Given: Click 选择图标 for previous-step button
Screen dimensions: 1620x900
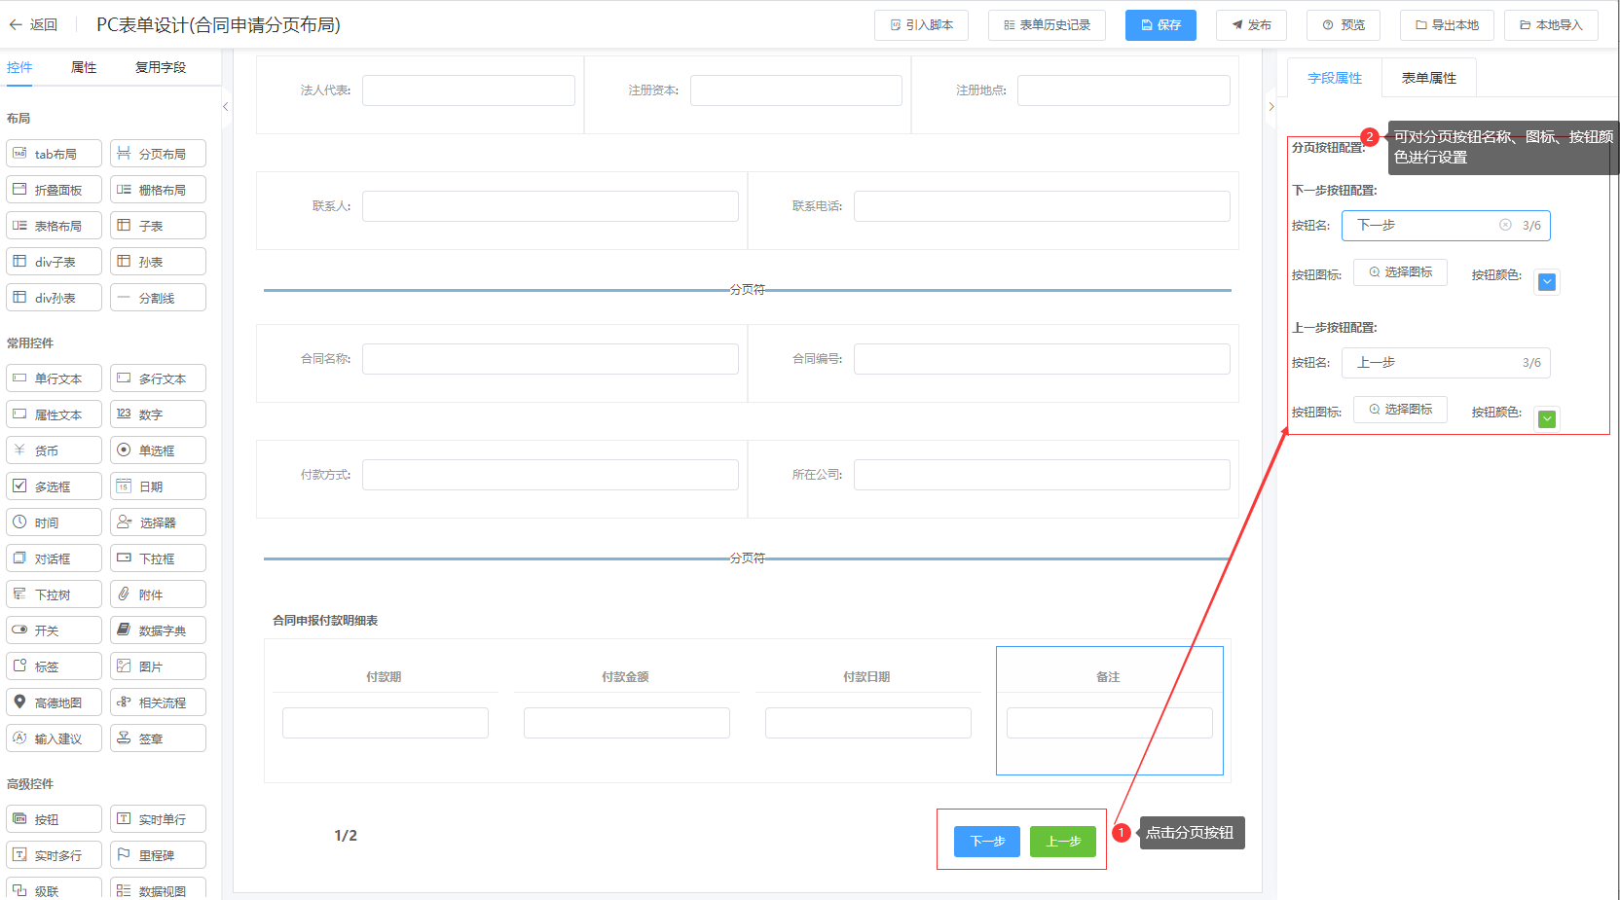Looking at the screenshot, I should 1400,410.
